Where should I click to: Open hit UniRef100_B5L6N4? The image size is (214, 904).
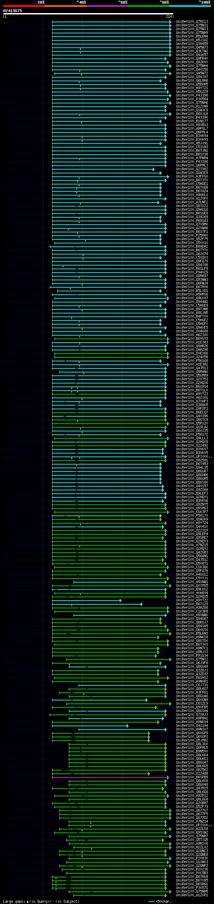[x=192, y=37]
